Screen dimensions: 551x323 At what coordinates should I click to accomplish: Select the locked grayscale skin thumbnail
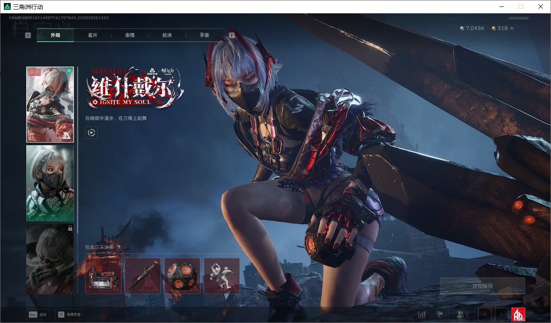tap(50, 259)
